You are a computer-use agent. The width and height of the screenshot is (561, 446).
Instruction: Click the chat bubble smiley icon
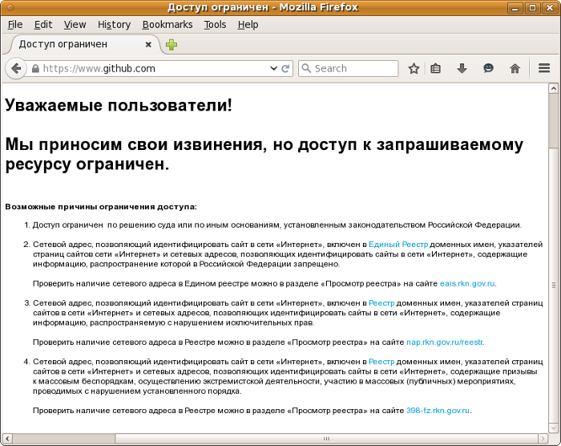point(488,69)
